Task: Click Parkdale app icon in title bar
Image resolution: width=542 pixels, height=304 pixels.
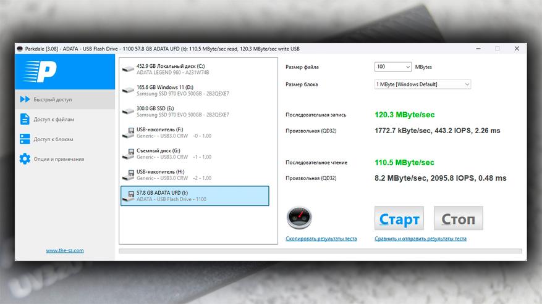Action: point(20,49)
